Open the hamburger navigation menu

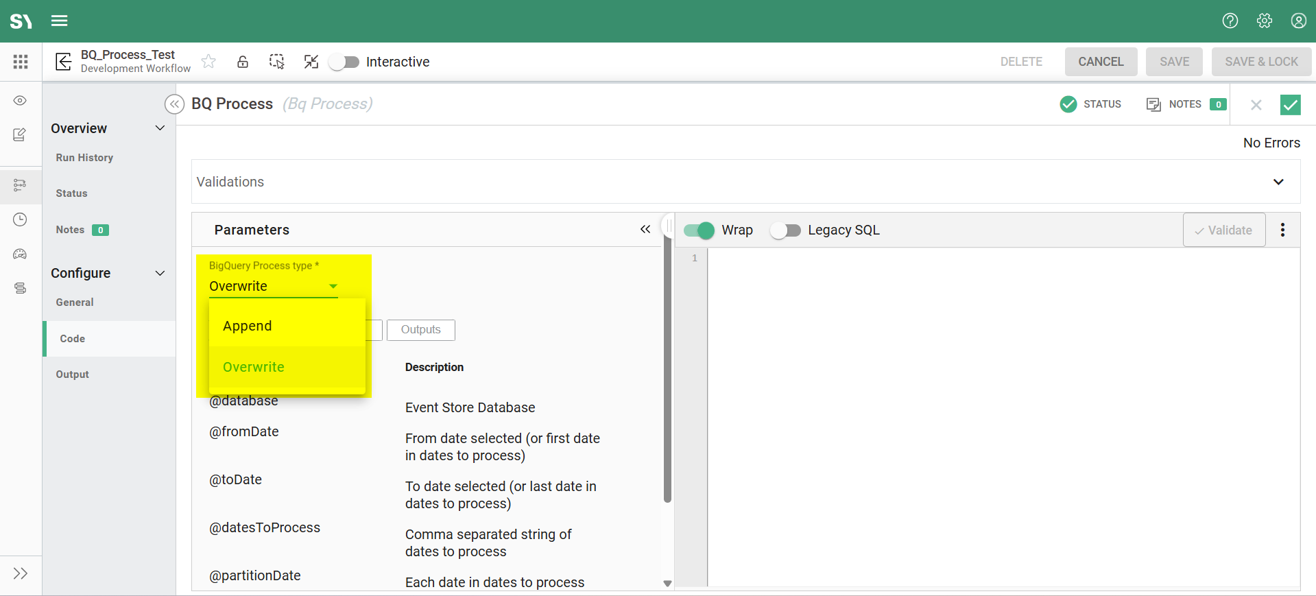coord(60,21)
